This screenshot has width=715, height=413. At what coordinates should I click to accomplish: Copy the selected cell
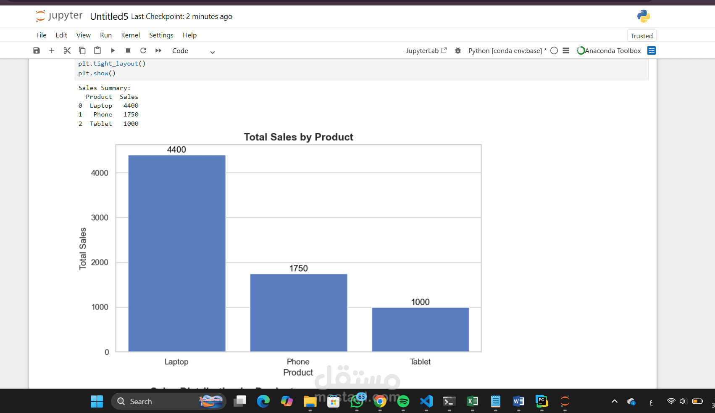pyautogui.click(x=82, y=50)
